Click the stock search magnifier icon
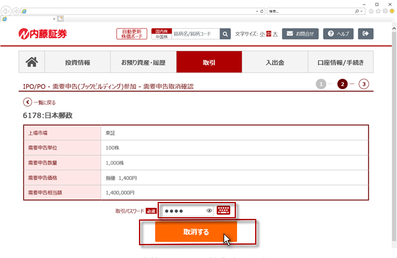Screen dimensions: 397x258 tap(225, 34)
